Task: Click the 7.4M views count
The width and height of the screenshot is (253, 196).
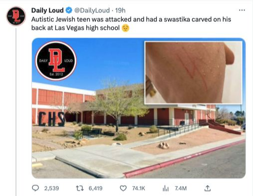Action: pos(181,188)
